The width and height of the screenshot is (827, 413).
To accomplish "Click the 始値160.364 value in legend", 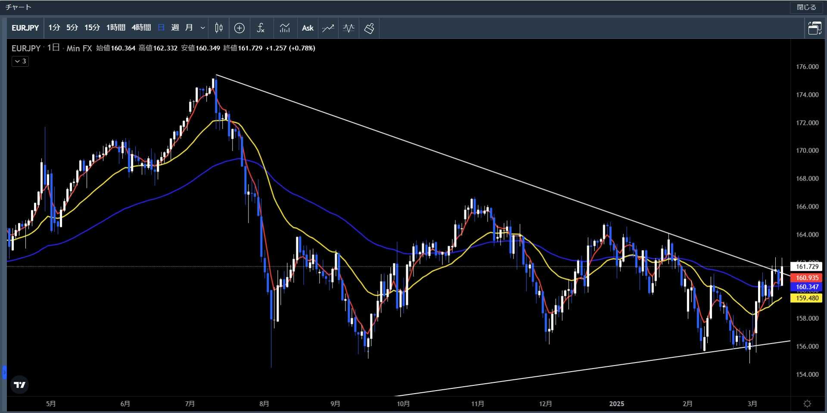I will tap(116, 48).
